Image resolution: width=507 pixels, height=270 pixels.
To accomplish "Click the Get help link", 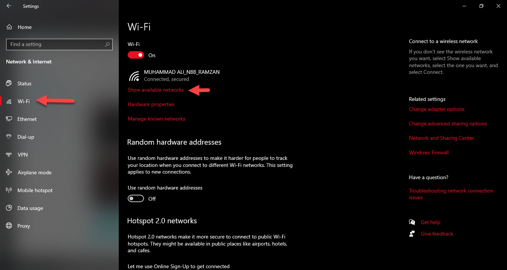I will (430, 223).
